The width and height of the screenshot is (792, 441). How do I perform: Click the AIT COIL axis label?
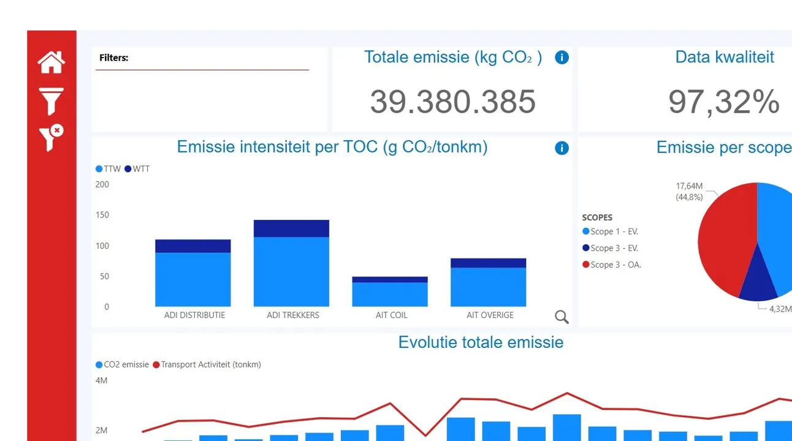coord(391,315)
